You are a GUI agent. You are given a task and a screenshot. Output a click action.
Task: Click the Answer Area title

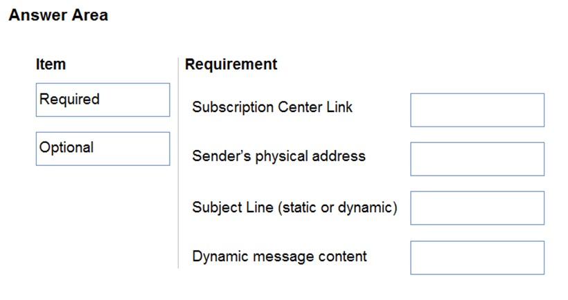click(58, 15)
